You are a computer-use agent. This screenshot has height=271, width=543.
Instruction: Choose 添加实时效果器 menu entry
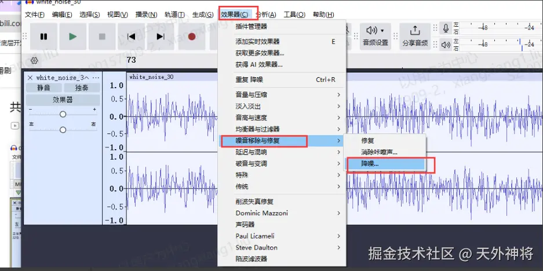pyautogui.click(x=282, y=42)
